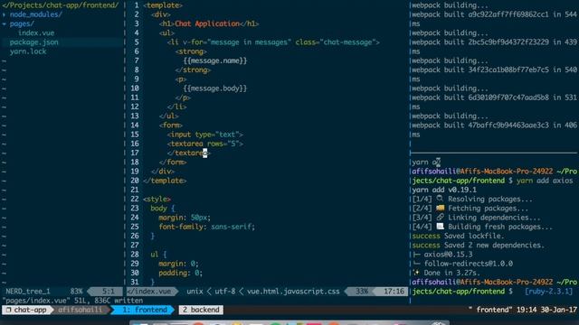
Task: Click the closing </template> tag
Action: click(165, 181)
